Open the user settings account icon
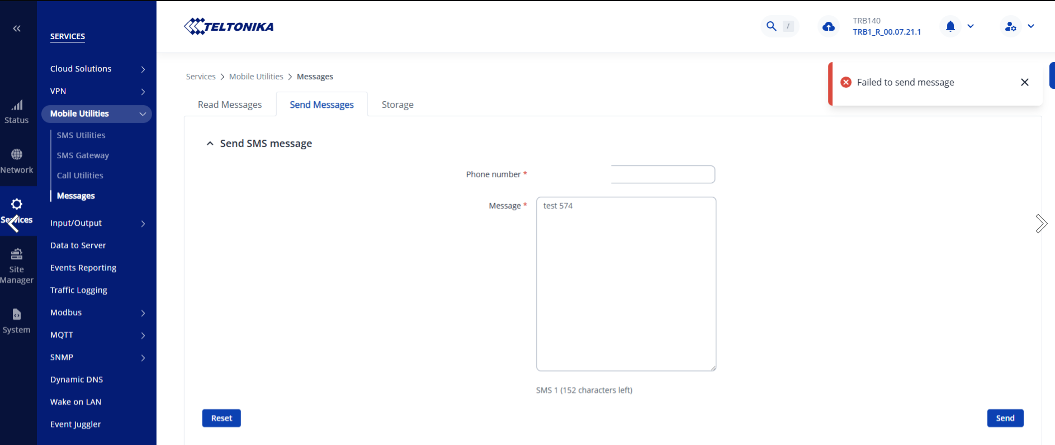1055x445 pixels. (x=1010, y=26)
